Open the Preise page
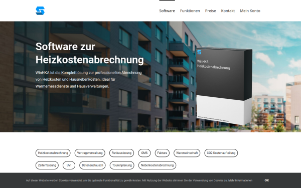This screenshot has height=188, width=301. (x=210, y=11)
